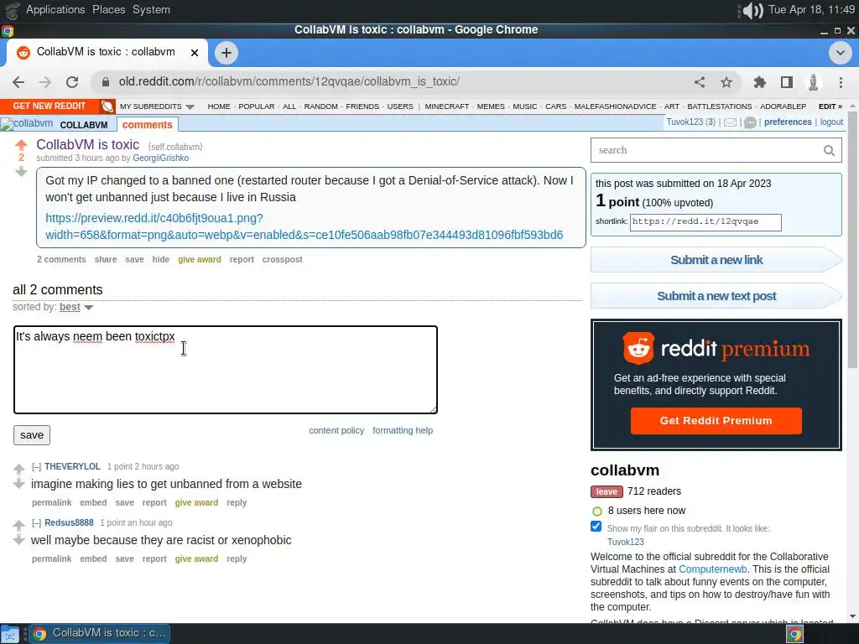Open the Places menu
This screenshot has width=859, height=644.
coord(108,10)
